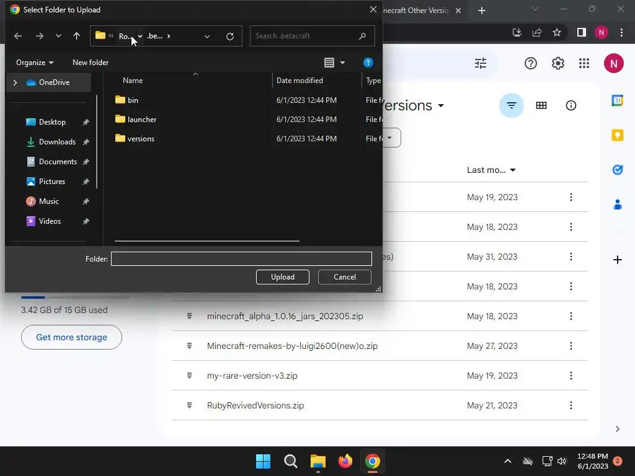Screen dimensions: 635x476
Task: Bookmark this page with star icon
Action: coord(557,32)
